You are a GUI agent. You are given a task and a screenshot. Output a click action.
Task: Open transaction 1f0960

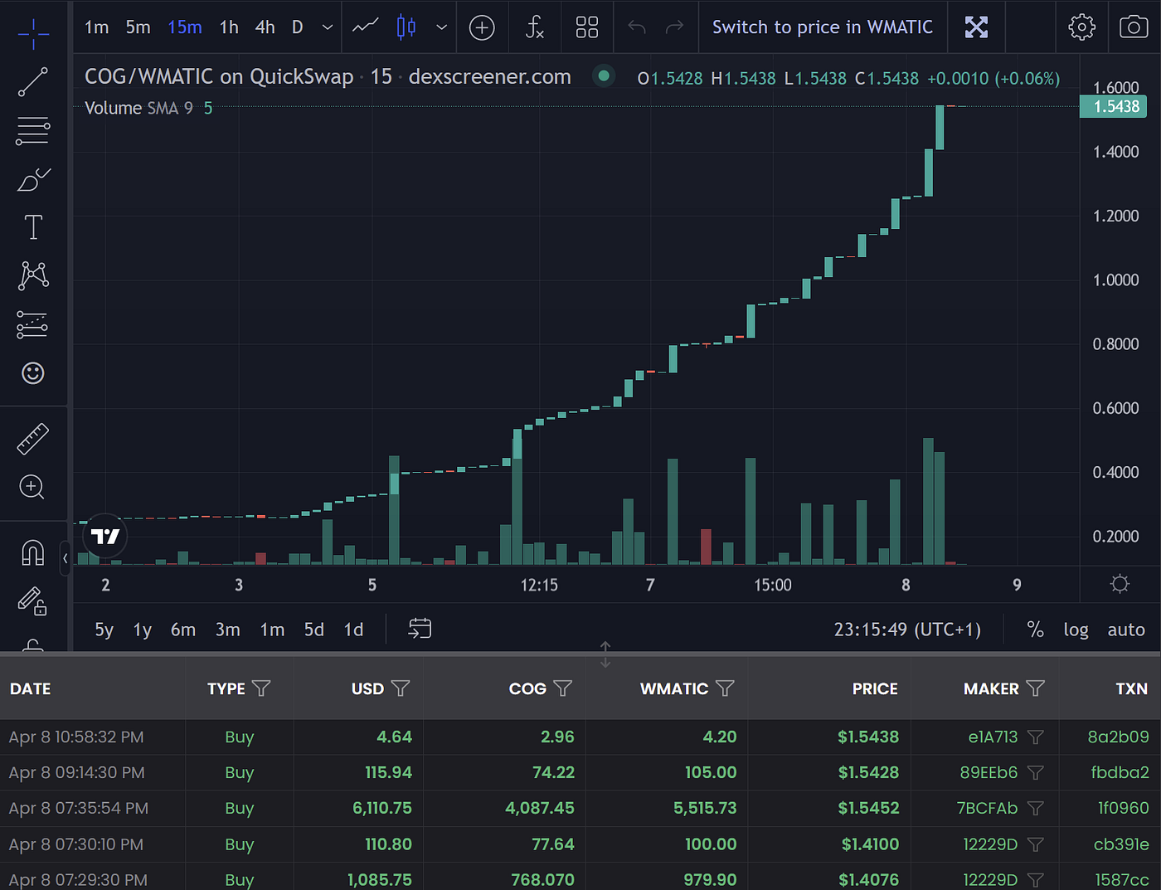1124,808
